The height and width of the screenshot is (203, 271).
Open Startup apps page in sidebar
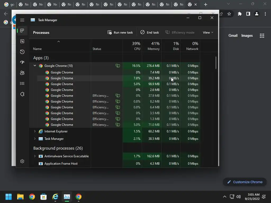tap(22, 62)
